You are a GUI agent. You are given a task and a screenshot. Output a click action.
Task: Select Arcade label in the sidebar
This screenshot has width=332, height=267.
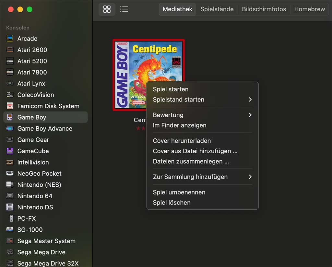[27, 39]
